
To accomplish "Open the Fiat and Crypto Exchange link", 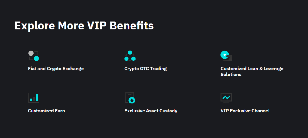I will click(x=56, y=69).
